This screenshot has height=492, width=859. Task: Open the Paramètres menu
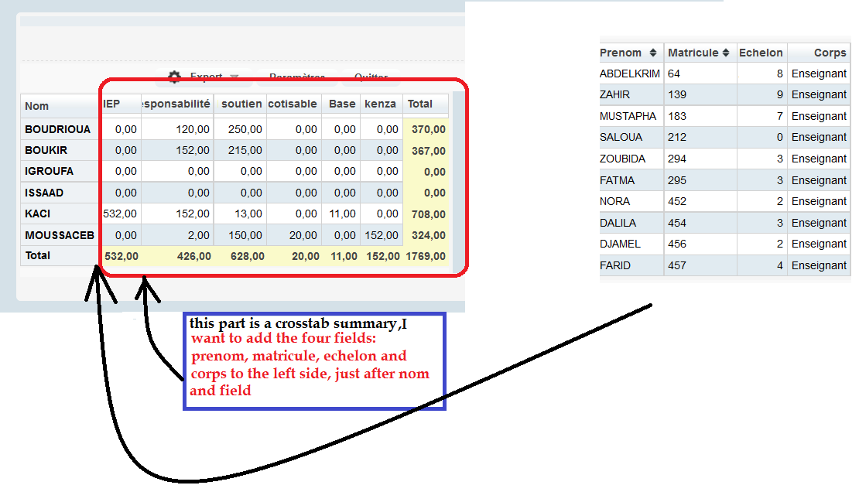tap(297, 77)
